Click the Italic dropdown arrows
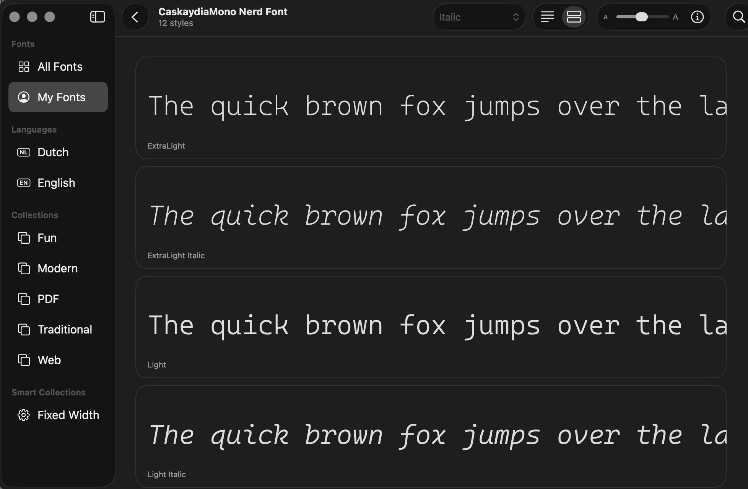The width and height of the screenshot is (748, 489). [515, 17]
